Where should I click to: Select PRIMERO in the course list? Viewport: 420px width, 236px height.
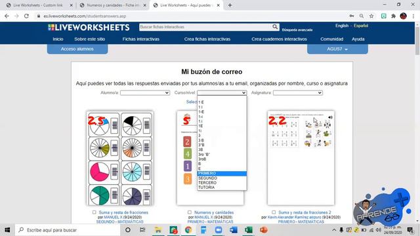pos(222,173)
